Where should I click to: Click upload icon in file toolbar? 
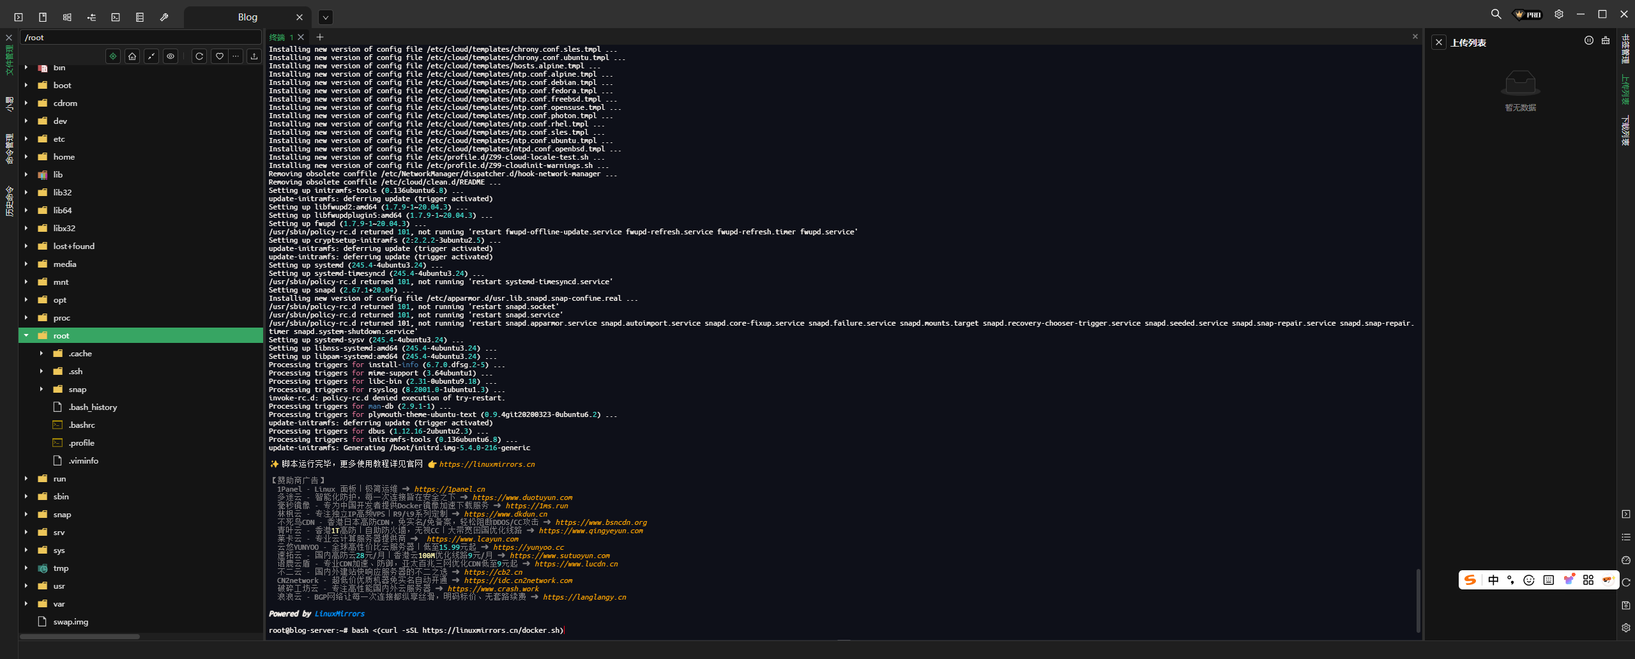(254, 56)
